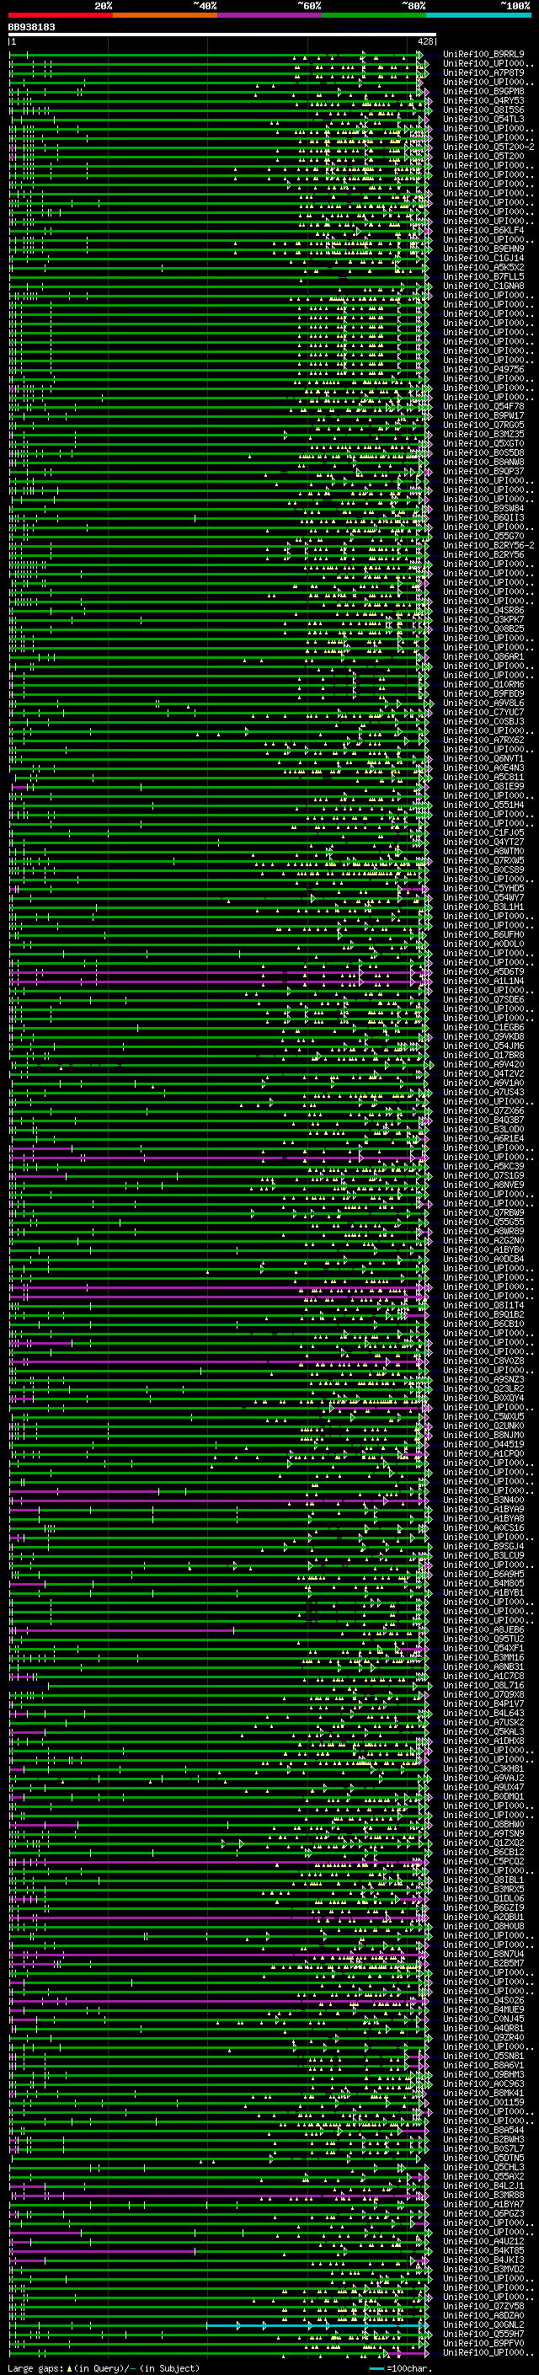The height and width of the screenshot is (2375, 539).
Task: Open hit UniRef100_A7P8T9
Action: [x=483, y=72]
